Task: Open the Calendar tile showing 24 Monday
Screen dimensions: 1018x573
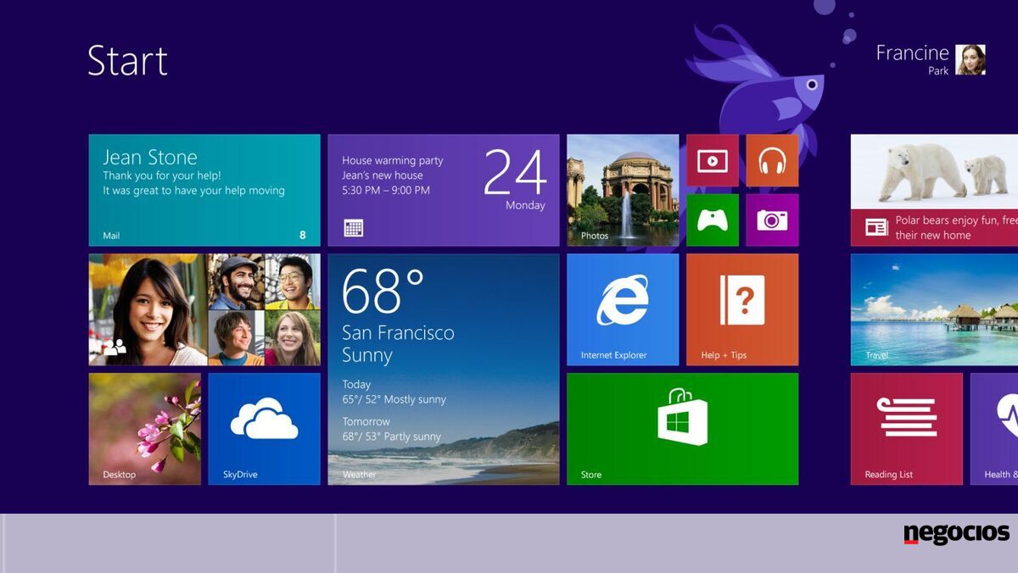Action: click(x=444, y=190)
